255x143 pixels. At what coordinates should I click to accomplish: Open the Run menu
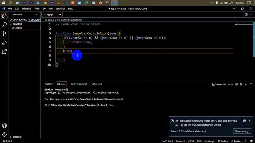coord(51,8)
